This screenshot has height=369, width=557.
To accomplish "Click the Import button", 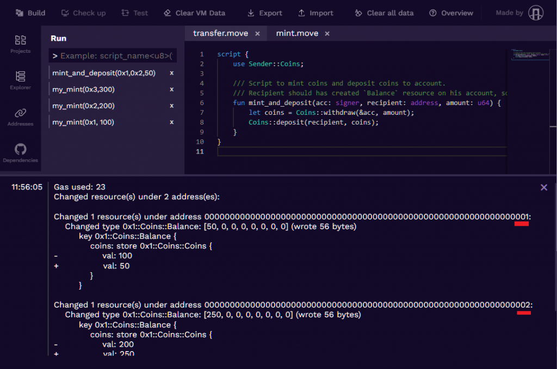I will click(x=316, y=13).
